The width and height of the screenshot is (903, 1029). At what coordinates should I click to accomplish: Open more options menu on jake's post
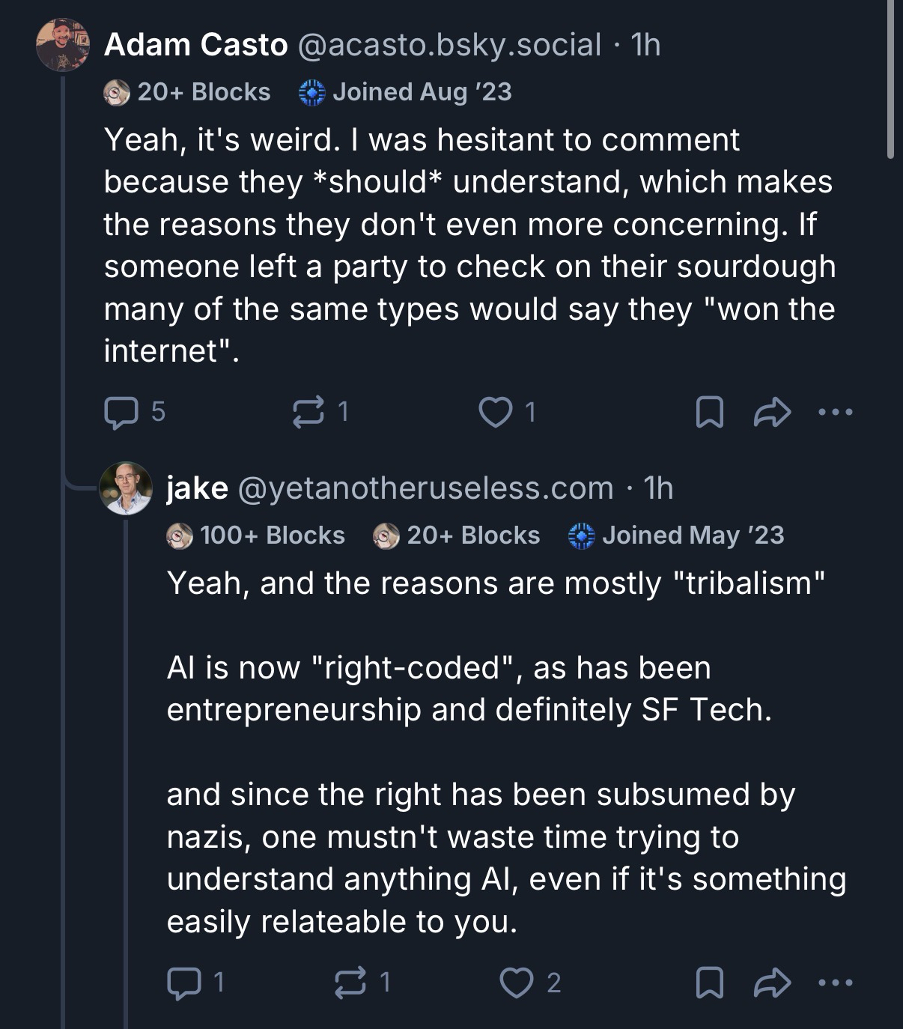click(x=836, y=983)
